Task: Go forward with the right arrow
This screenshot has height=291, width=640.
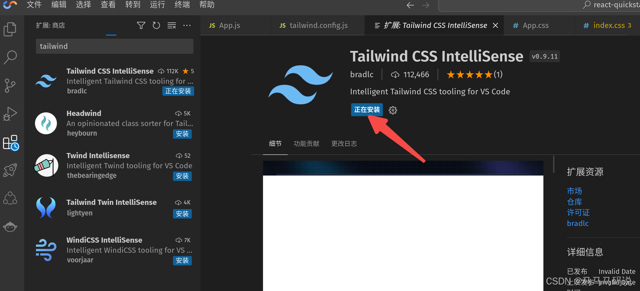Action: [425, 5]
